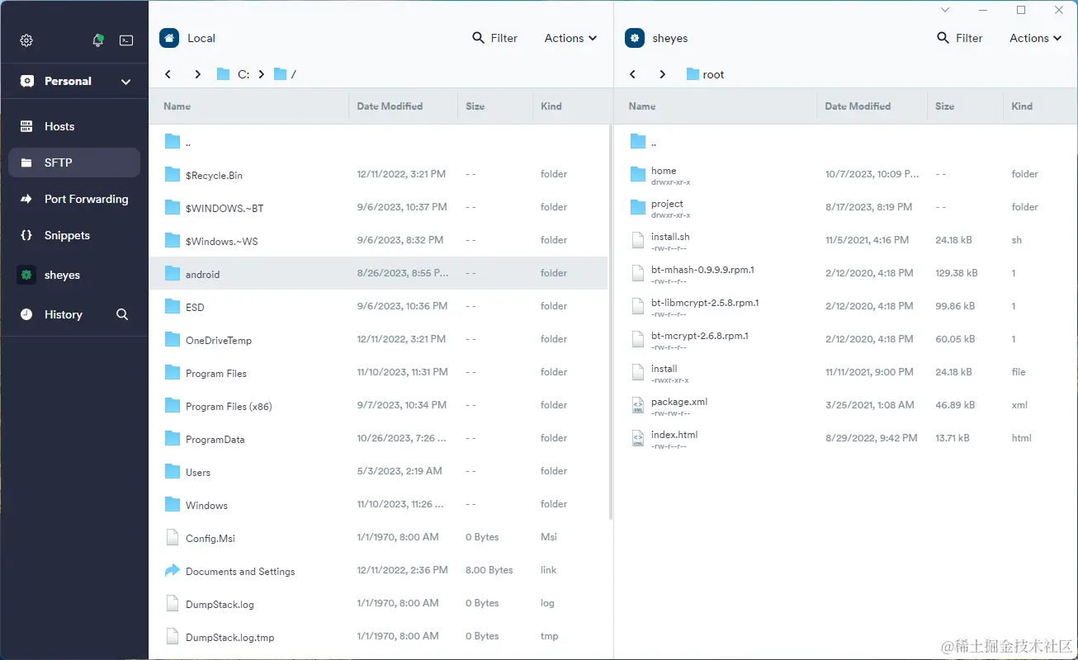Open the settings gear icon
The image size is (1078, 660).
(x=26, y=40)
